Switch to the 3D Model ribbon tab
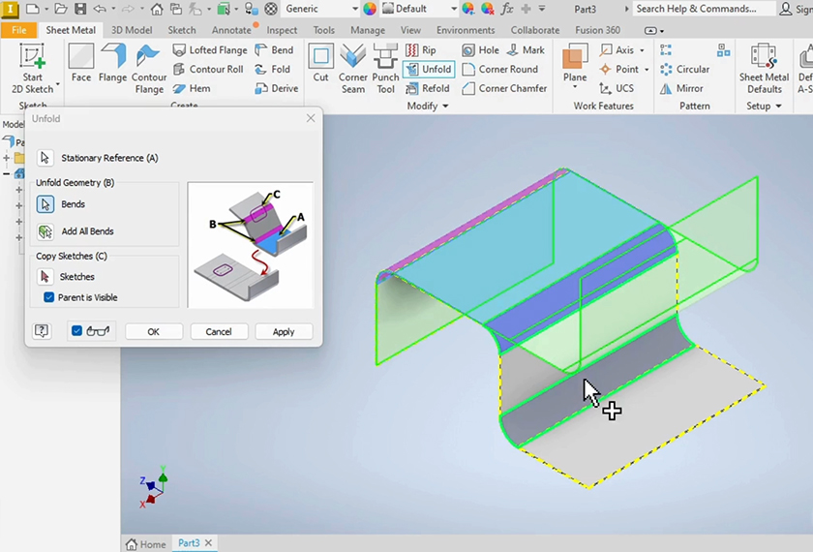 pyautogui.click(x=132, y=30)
